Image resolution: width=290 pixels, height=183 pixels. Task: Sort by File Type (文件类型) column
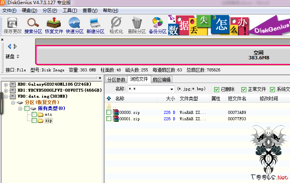tap(193, 98)
